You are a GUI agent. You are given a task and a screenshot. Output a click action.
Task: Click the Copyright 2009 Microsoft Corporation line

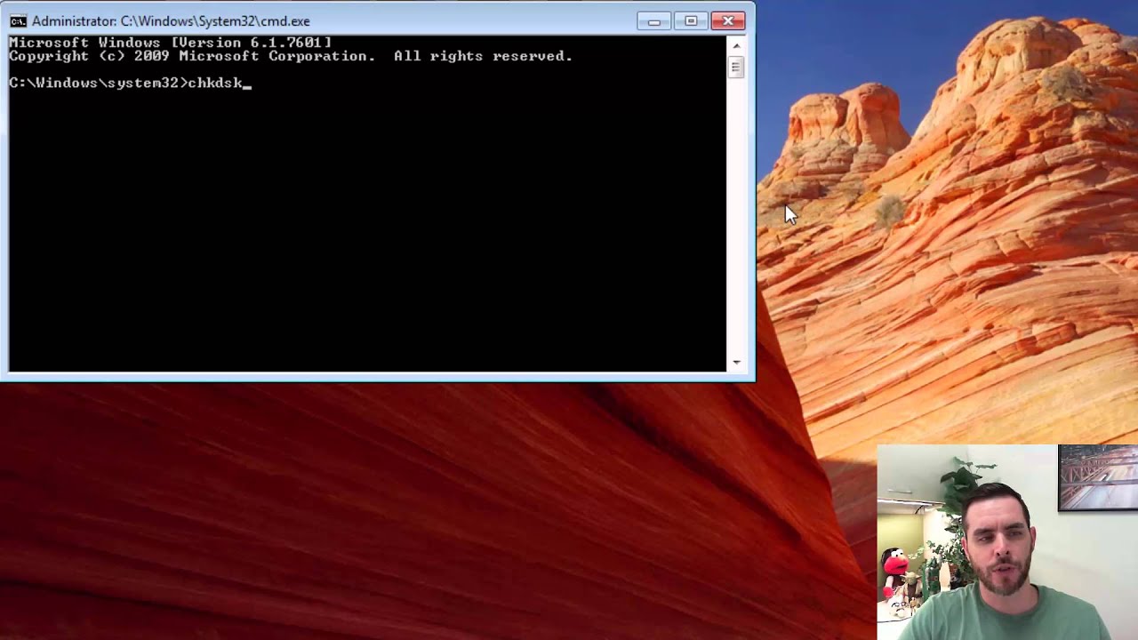[289, 55]
